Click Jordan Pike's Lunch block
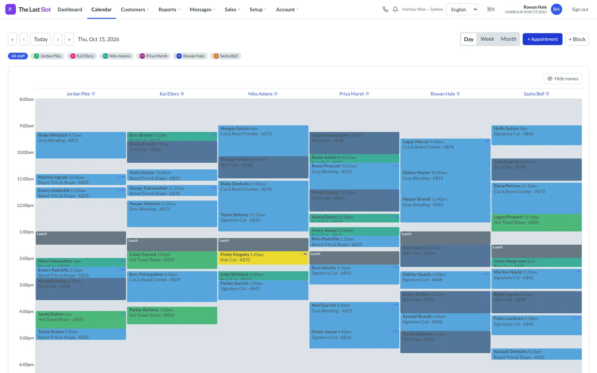Image resolution: width=597 pixels, height=373 pixels. (x=81, y=238)
